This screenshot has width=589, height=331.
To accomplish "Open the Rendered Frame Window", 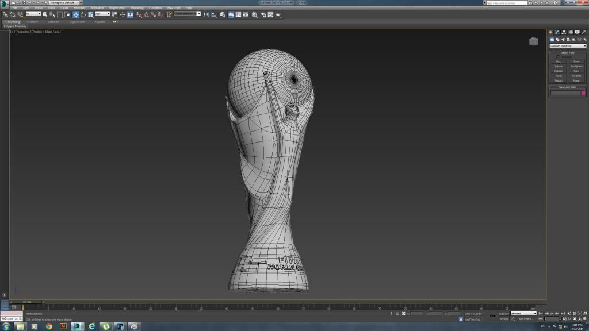I will (x=270, y=14).
